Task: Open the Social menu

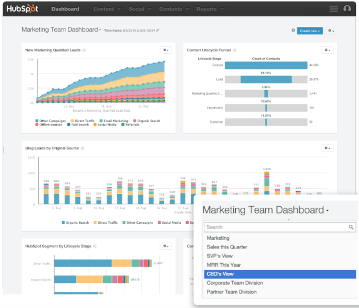Action: [x=137, y=8]
